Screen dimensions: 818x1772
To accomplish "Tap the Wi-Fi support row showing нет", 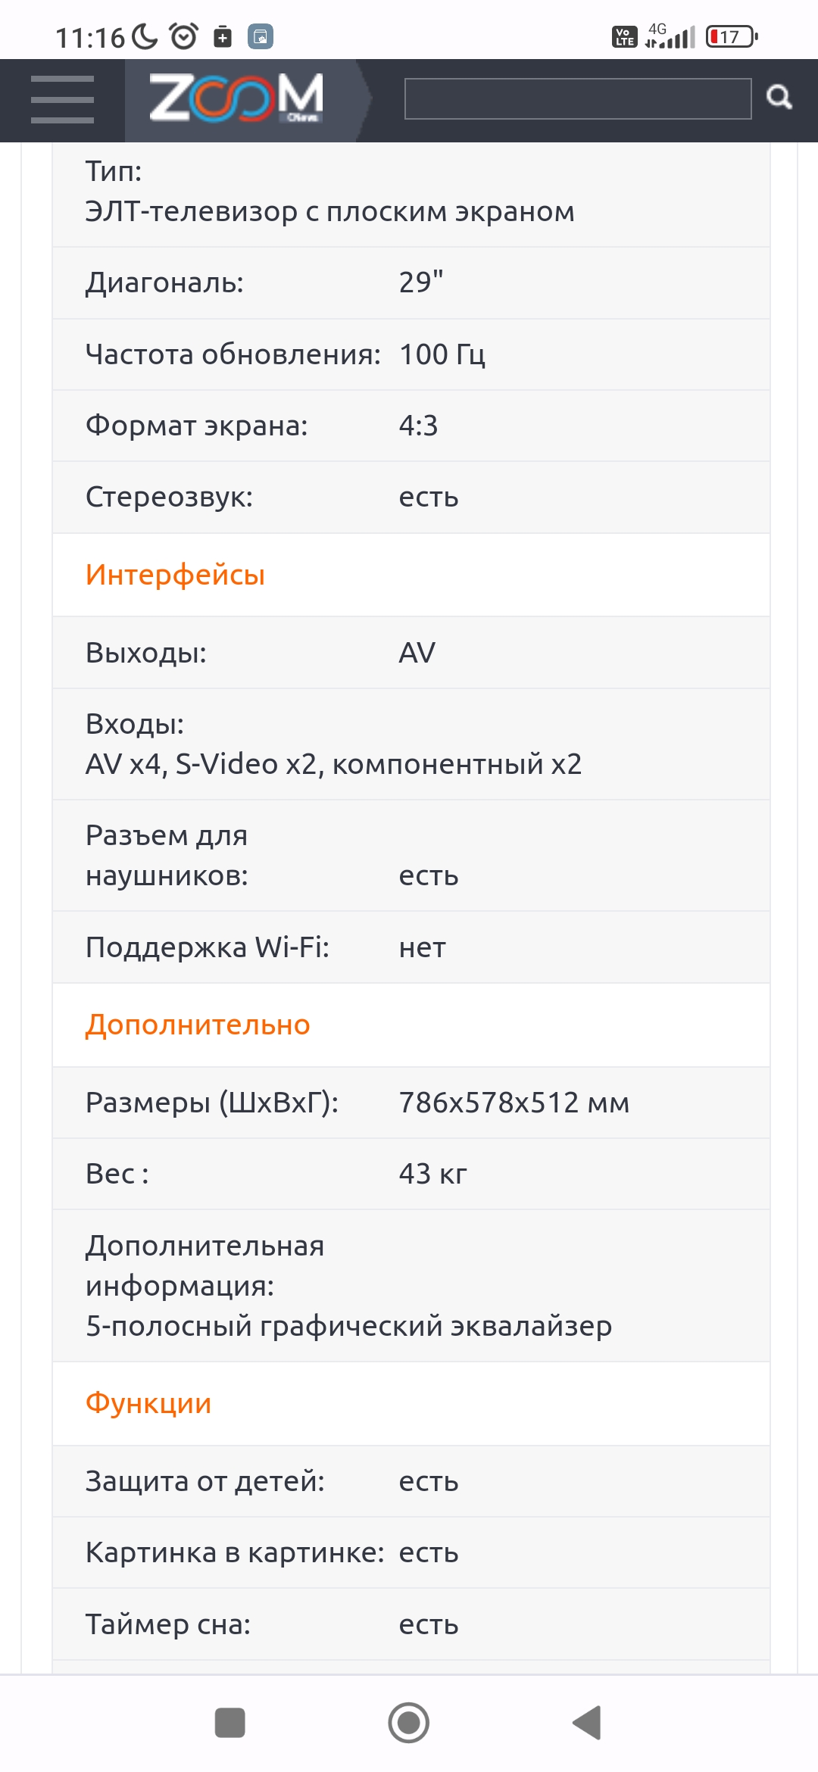I will tap(303, 946).
